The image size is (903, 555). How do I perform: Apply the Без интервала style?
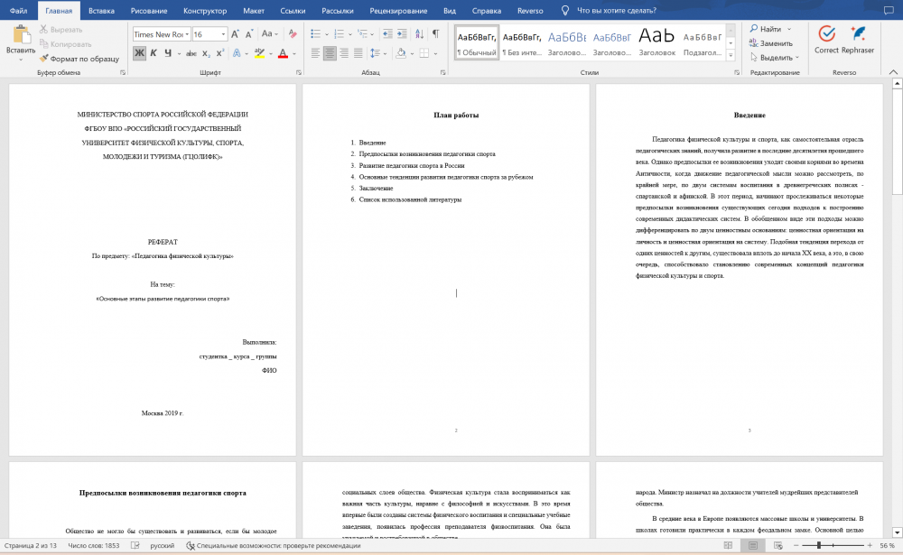tap(522, 42)
